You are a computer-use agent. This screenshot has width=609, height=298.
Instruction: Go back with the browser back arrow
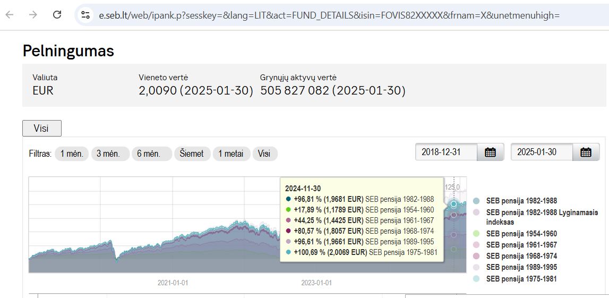[x=10, y=15]
